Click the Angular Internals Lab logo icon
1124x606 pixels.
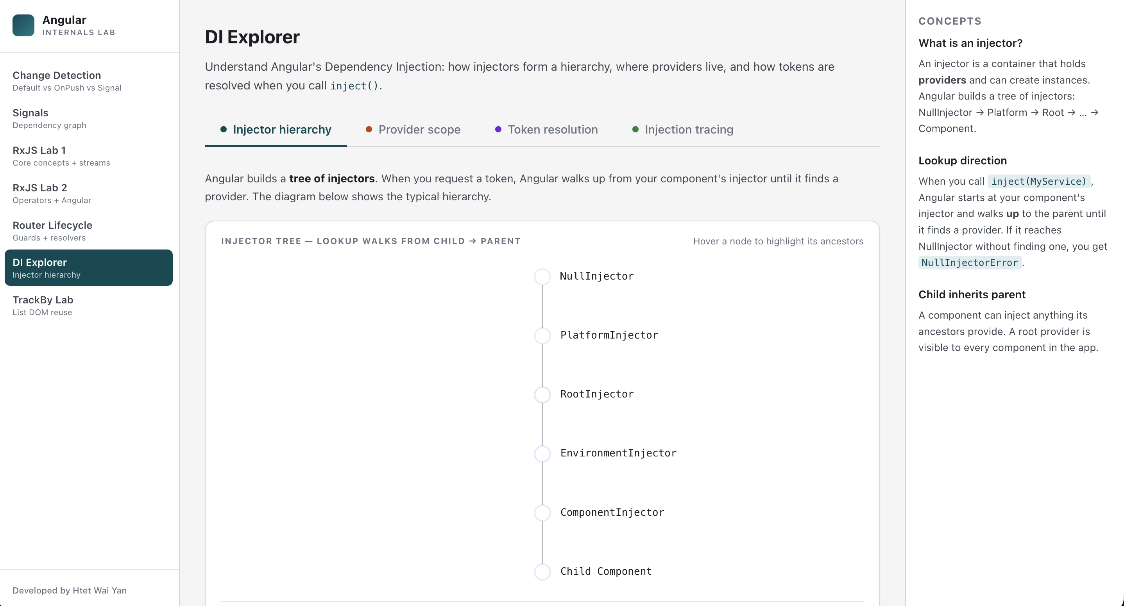coord(23,25)
